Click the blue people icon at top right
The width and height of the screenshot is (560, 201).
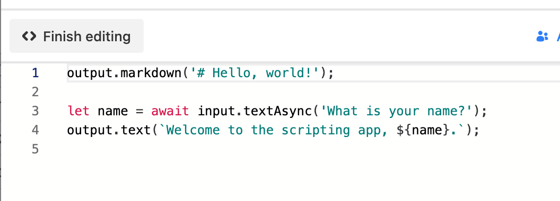click(542, 36)
